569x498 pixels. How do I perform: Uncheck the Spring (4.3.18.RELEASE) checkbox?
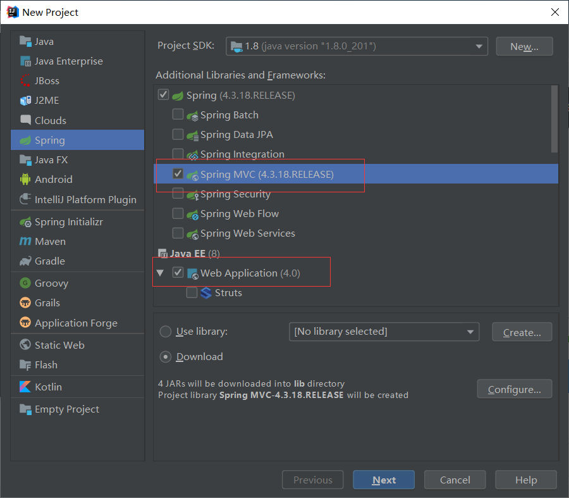click(163, 95)
